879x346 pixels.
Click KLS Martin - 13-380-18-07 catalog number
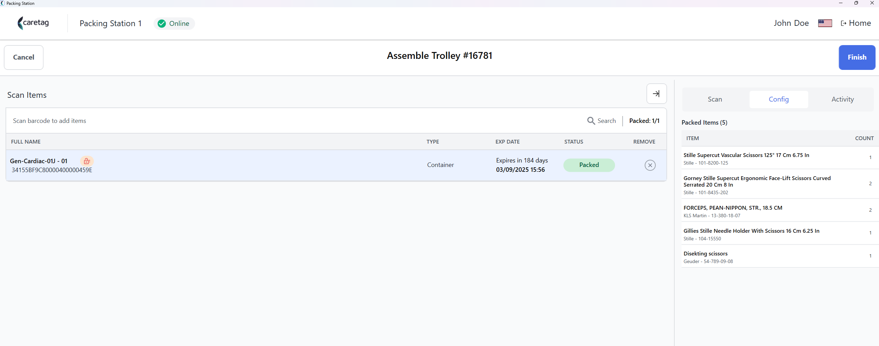click(712, 216)
